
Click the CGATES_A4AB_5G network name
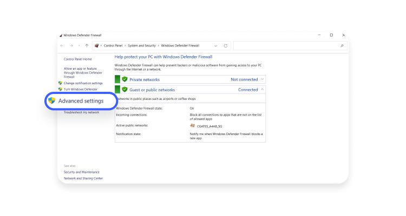tap(209, 126)
